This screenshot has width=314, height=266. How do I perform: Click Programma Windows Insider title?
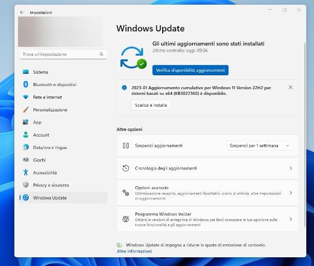[x=163, y=214]
